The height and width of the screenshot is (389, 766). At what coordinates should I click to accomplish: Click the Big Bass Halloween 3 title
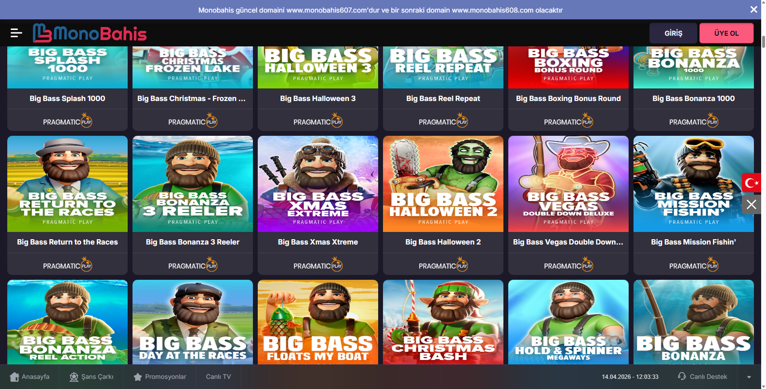pos(318,99)
